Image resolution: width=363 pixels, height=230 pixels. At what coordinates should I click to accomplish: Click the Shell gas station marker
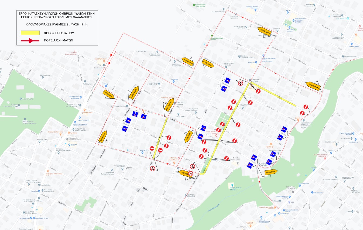click(x=289, y=202)
